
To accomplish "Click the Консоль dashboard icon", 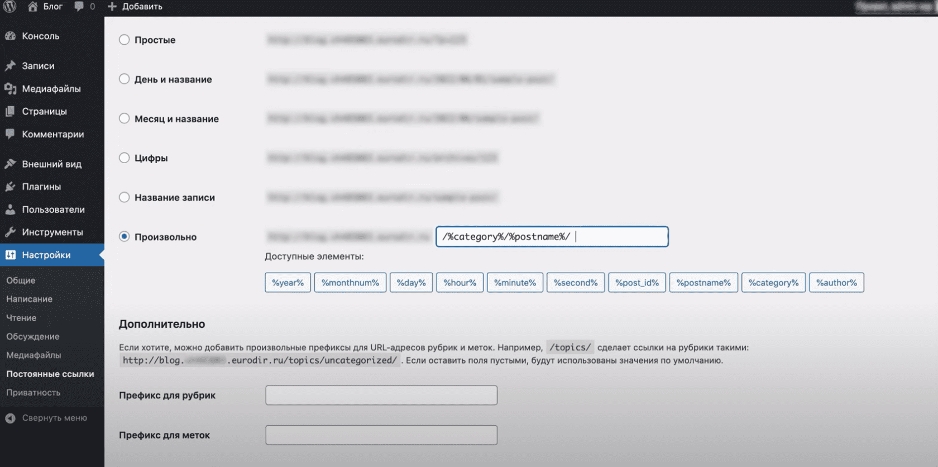I will [10, 36].
